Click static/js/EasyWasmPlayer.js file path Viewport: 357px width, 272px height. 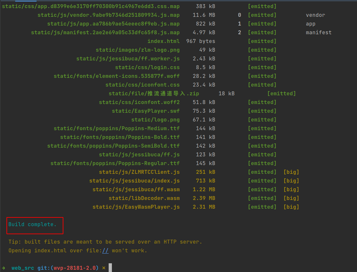136,207
